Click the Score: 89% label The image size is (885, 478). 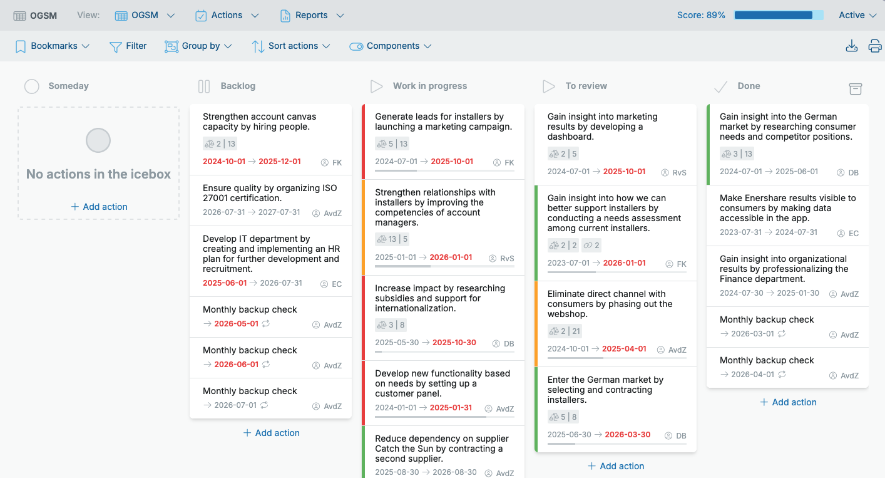[701, 15]
